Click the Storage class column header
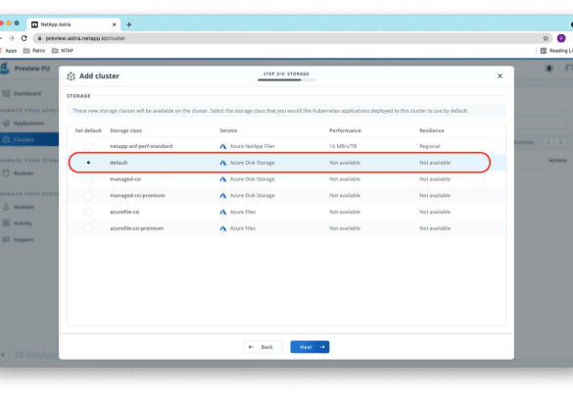 125,130
